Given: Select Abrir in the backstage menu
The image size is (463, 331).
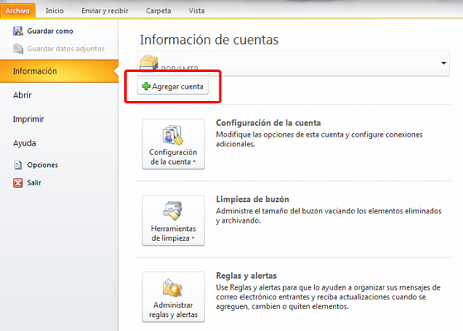Looking at the screenshot, I should [22, 95].
